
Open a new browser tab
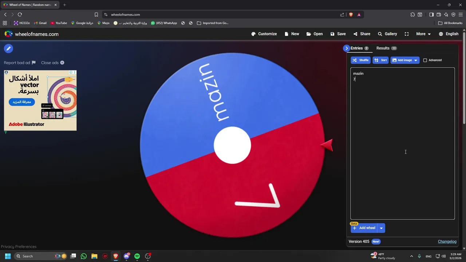pos(64,5)
